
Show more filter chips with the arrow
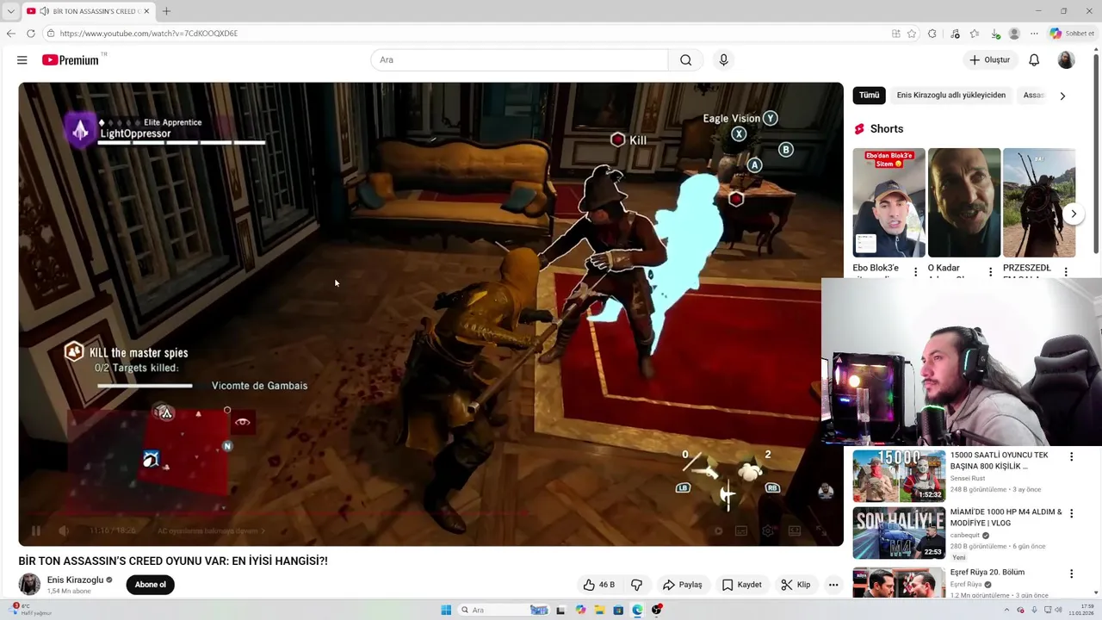click(x=1062, y=96)
